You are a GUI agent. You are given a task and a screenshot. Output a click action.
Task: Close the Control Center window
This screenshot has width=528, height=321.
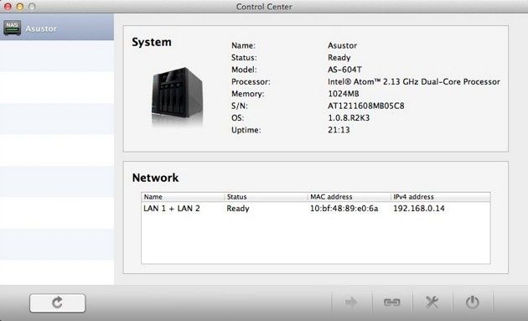pos(8,7)
